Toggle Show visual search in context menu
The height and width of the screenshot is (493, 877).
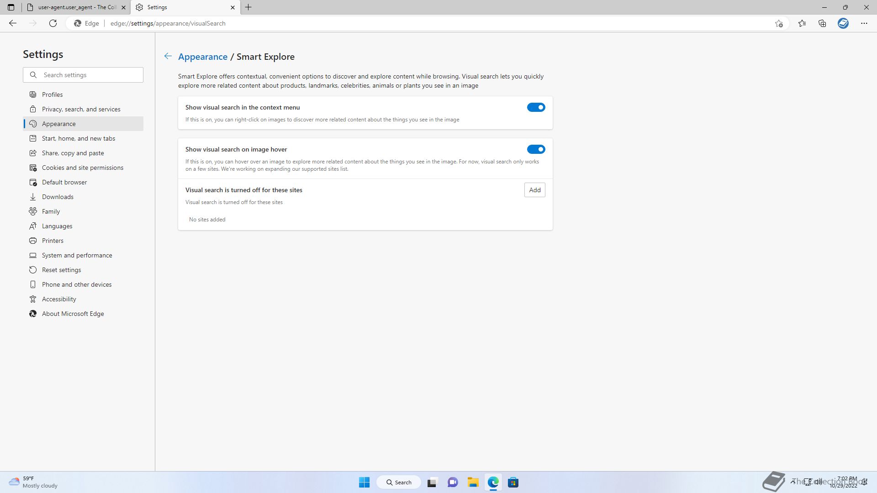536,107
